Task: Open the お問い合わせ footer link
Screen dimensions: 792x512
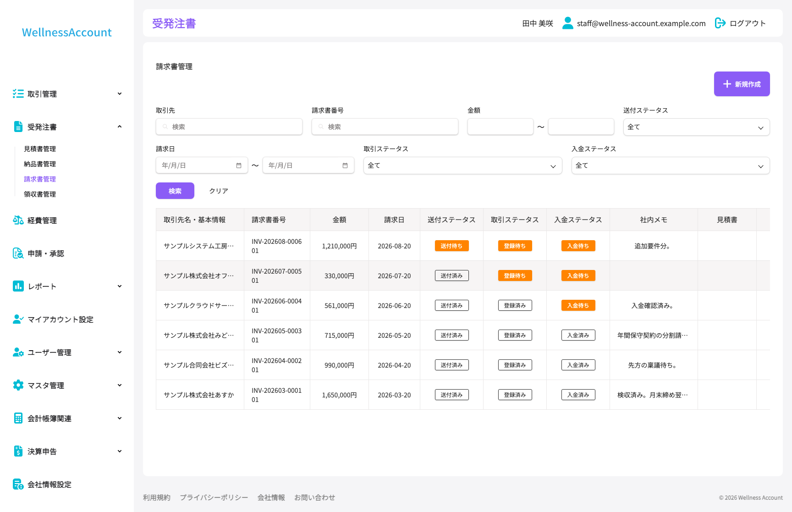Action: click(x=314, y=497)
